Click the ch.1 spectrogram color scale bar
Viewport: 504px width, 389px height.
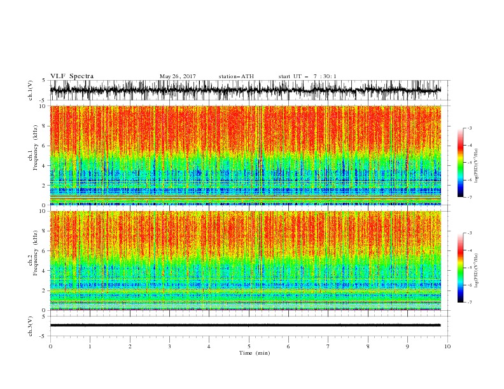pyautogui.click(x=460, y=163)
